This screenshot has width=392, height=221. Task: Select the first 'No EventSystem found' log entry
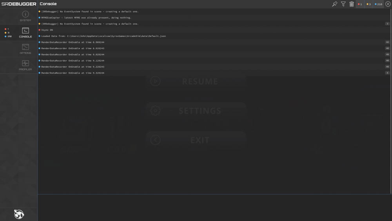tap(214, 11)
